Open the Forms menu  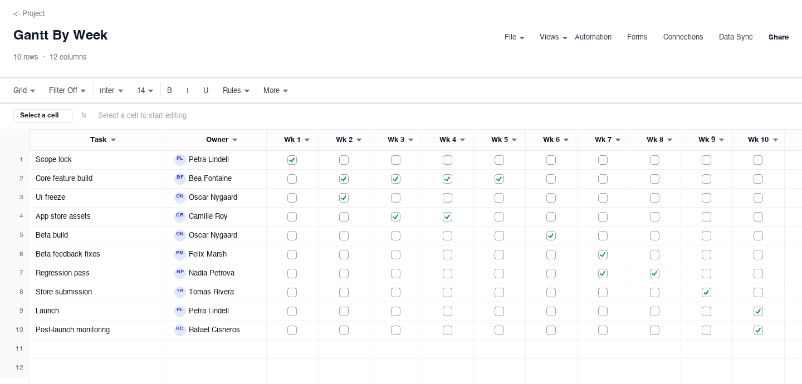[x=637, y=37]
